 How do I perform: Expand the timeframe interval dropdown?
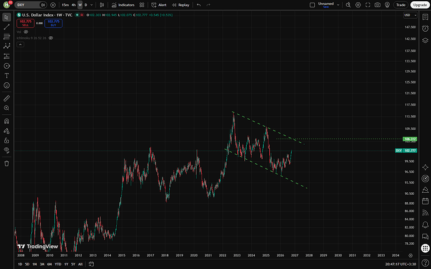92,5
